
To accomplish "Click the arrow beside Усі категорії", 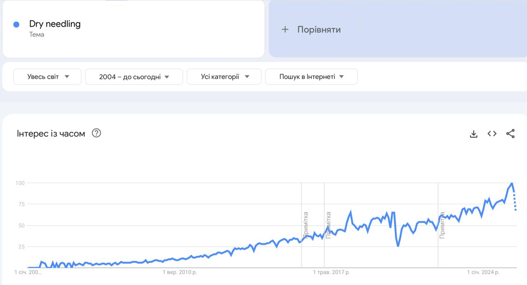I will pos(247,77).
